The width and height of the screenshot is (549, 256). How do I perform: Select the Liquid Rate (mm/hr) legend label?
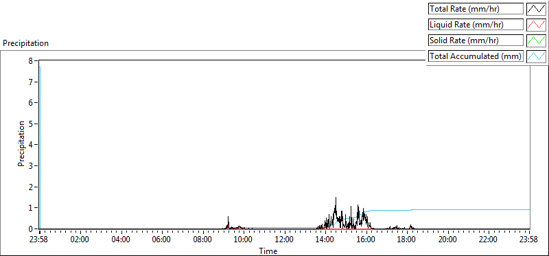[476, 25]
